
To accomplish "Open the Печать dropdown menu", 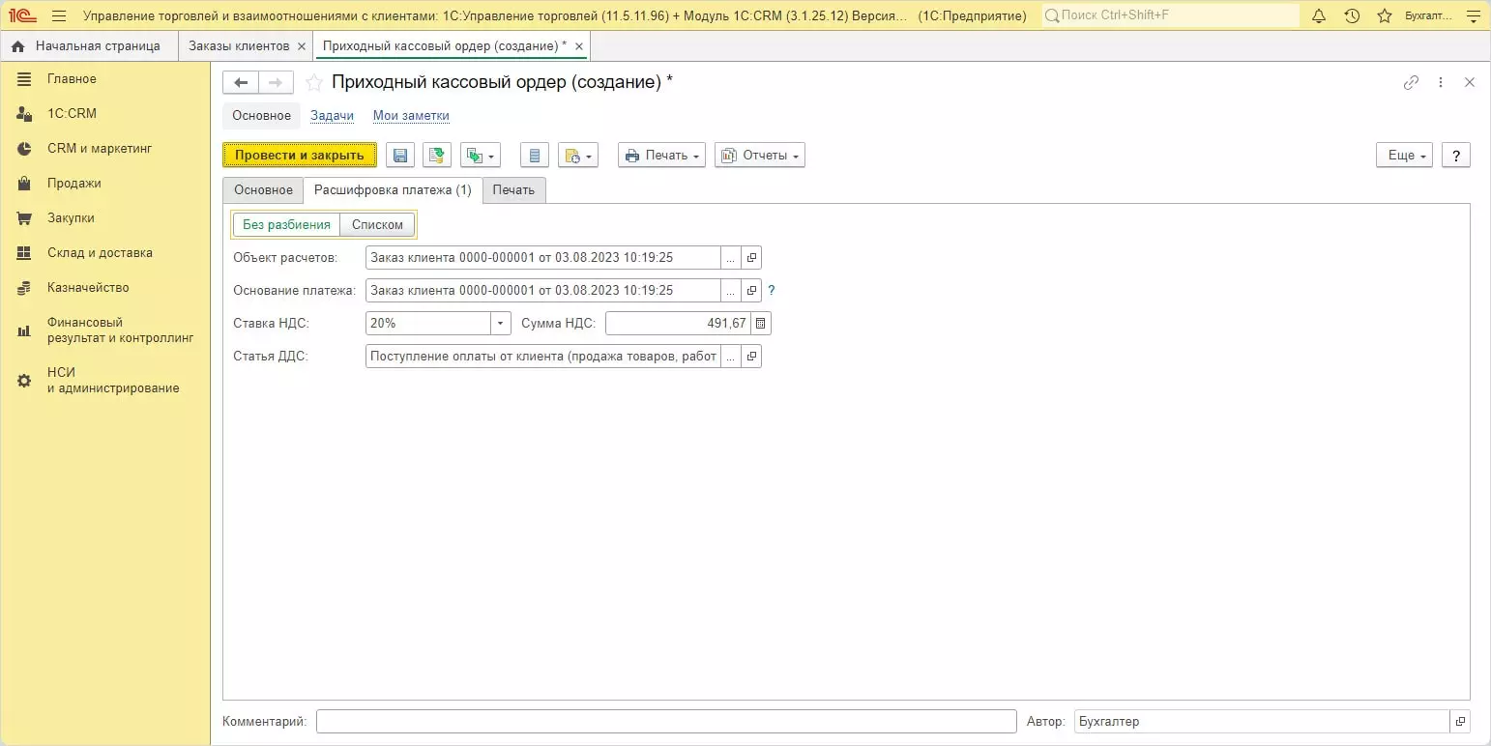I will point(661,156).
